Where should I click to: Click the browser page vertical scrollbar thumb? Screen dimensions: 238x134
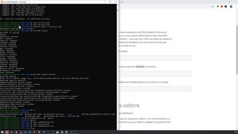point(237,50)
